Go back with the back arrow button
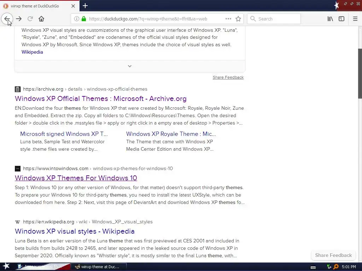 [x=7, y=19]
